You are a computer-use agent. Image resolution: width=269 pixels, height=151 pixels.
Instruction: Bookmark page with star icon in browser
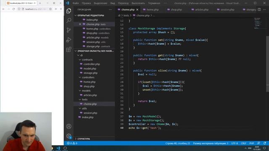click(50, 9)
